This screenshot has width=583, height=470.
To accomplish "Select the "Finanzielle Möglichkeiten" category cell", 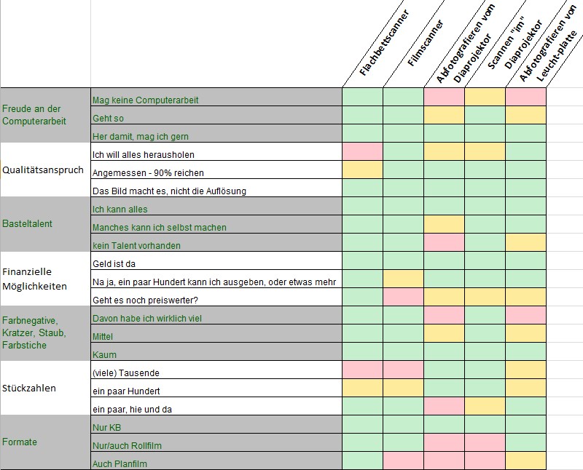I will 45,279.
